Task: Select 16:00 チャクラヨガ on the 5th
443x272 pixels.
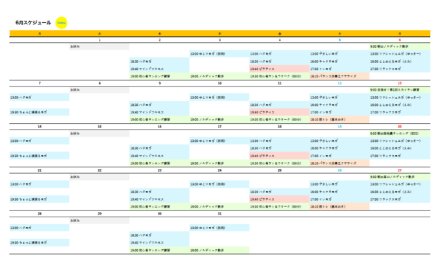Action: click(340, 62)
